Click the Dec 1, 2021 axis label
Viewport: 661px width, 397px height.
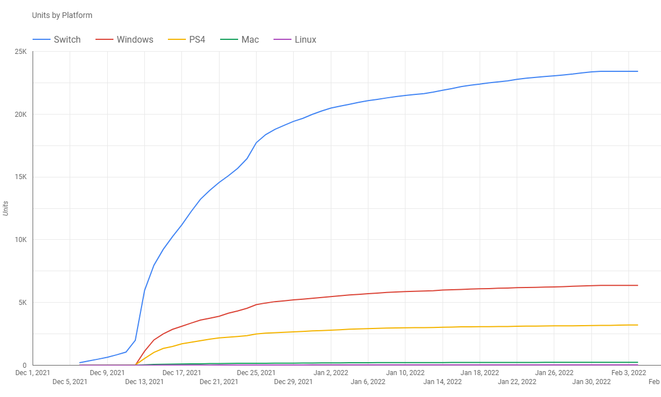click(33, 372)
